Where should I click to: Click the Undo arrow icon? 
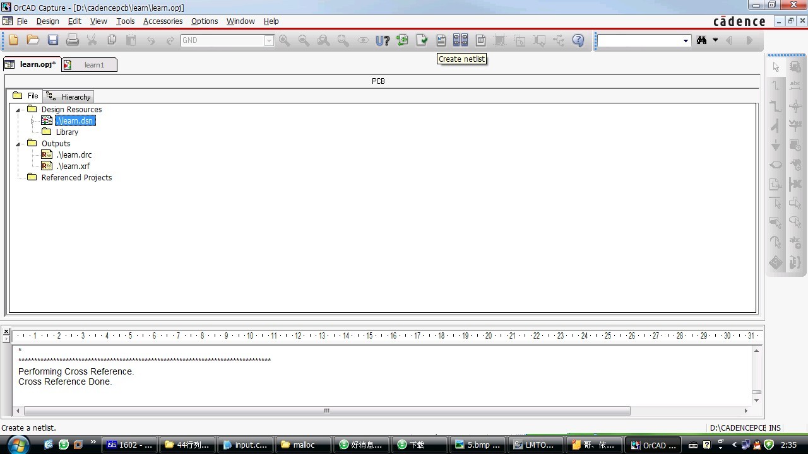[x=151, y=40]
